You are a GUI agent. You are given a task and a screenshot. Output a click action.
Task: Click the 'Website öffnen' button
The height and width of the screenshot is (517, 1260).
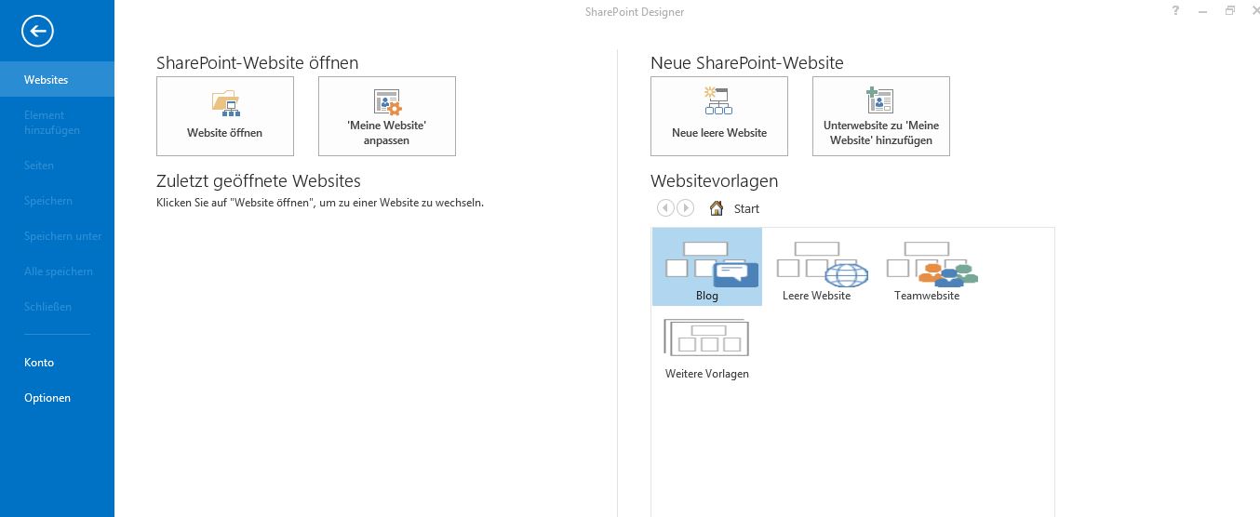(225, 116)
